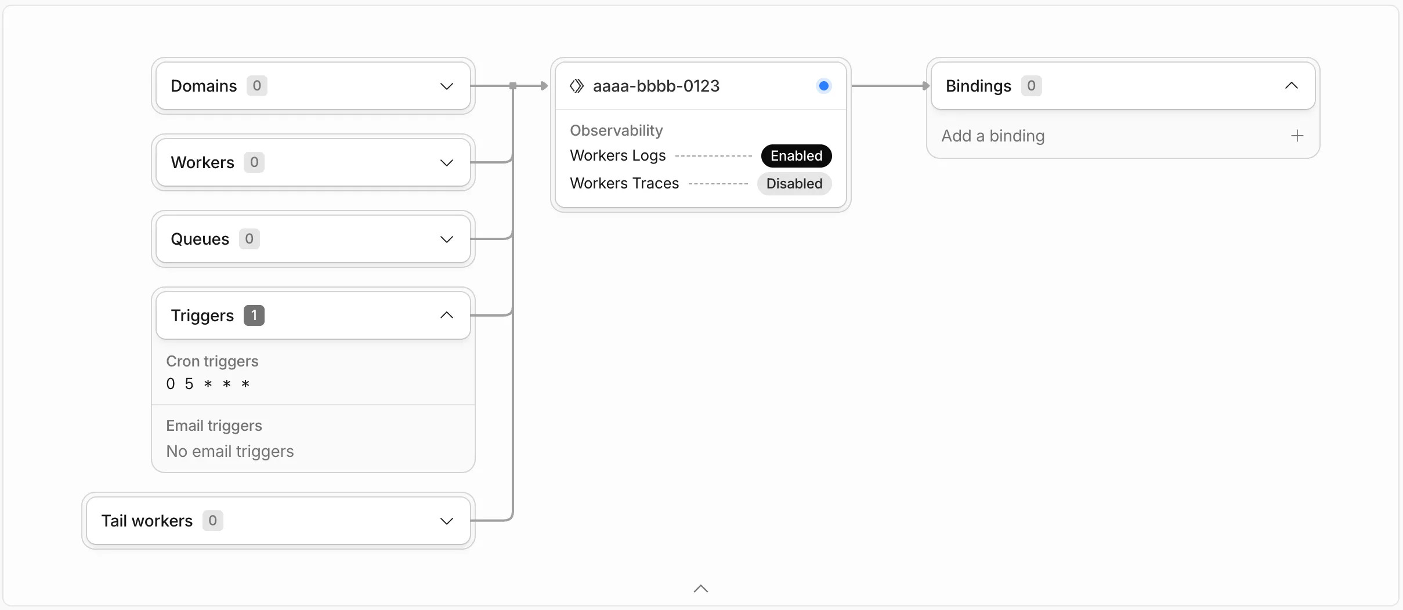Expand the Workers section chevron
Viewport: 1403px width, 610px height.
click(x=446, y=163)
